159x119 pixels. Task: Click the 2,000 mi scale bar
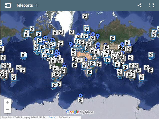(69, 117)
